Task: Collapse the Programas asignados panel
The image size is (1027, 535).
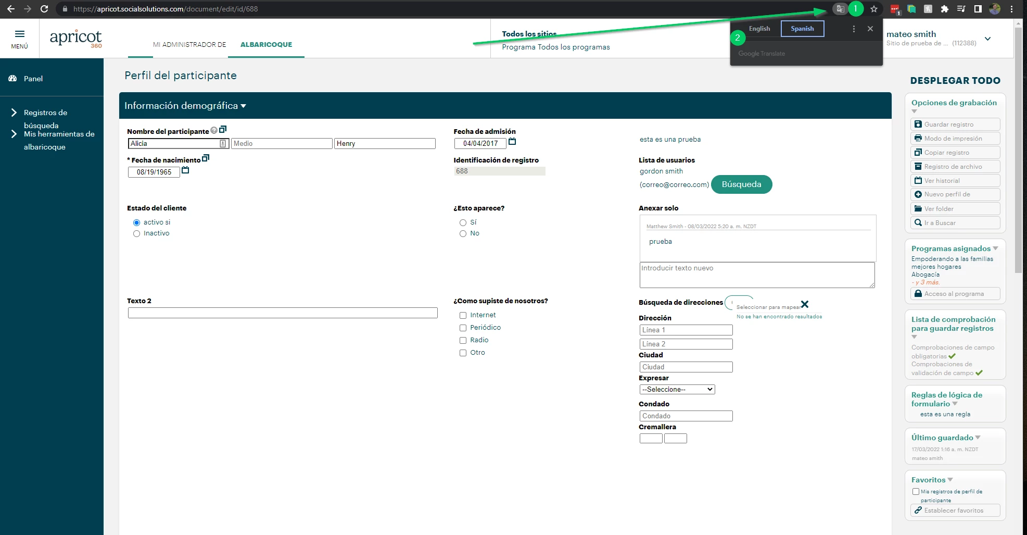Action: (x=995, y=248)
